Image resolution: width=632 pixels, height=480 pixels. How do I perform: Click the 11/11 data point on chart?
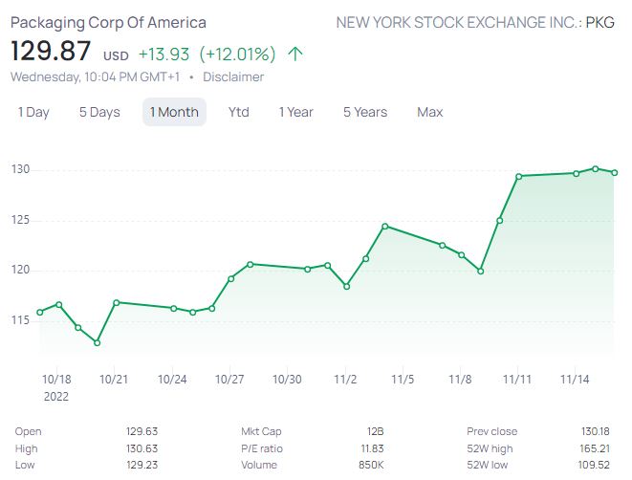(x=518, y=176)
